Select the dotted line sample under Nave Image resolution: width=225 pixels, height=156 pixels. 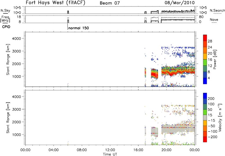(x=214, y=23)
